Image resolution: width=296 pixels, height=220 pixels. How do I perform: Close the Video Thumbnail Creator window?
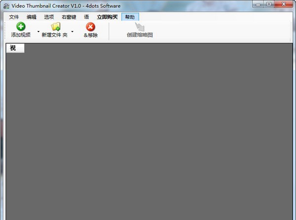tap(284, 4)
